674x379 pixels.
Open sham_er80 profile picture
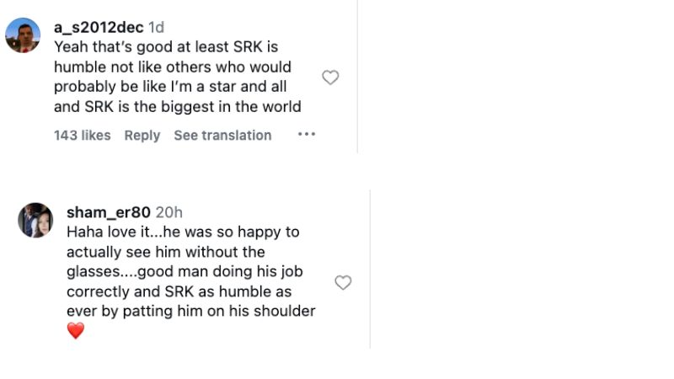click(35, 220)
